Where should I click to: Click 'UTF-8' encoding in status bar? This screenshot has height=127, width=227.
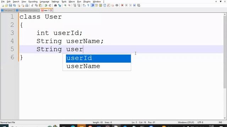[200, 122]
